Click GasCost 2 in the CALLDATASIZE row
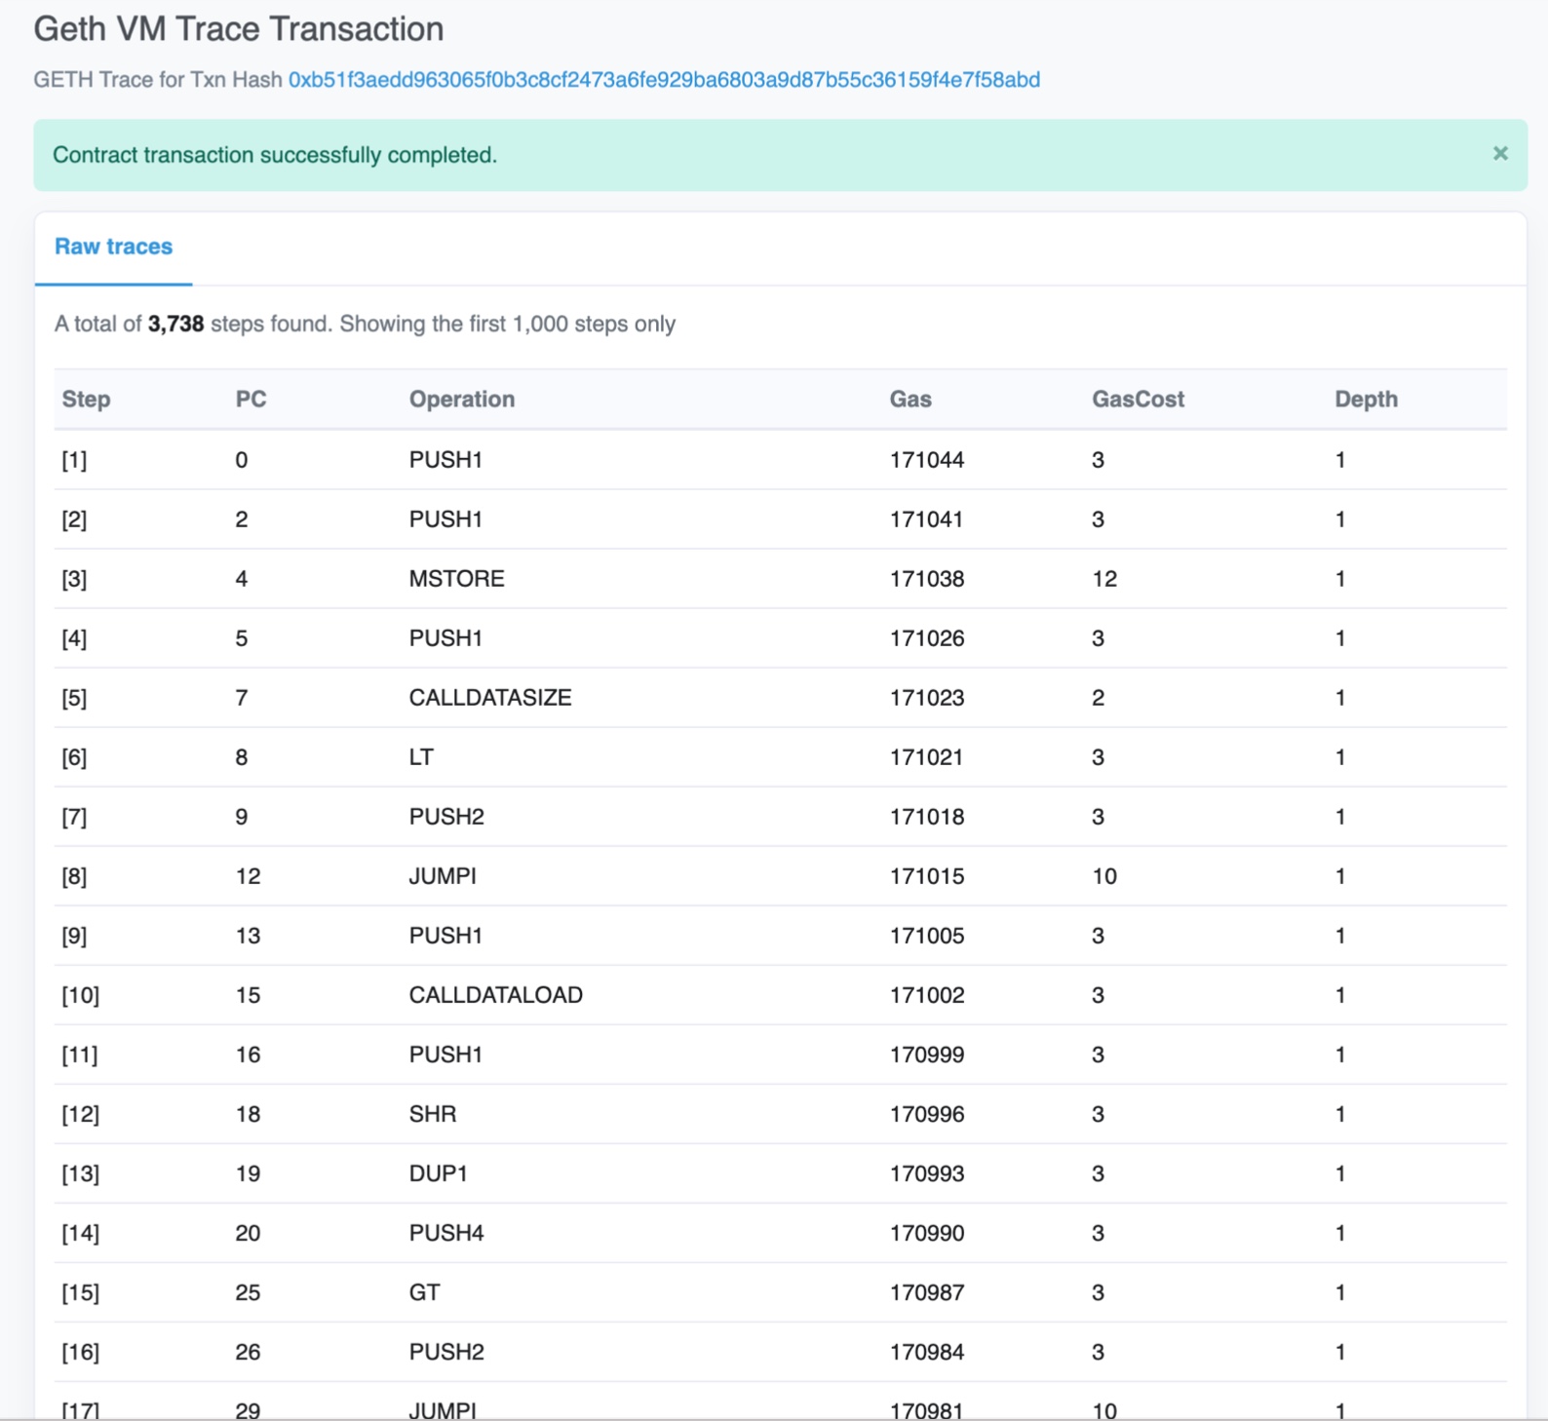 tap(1099, 698)
